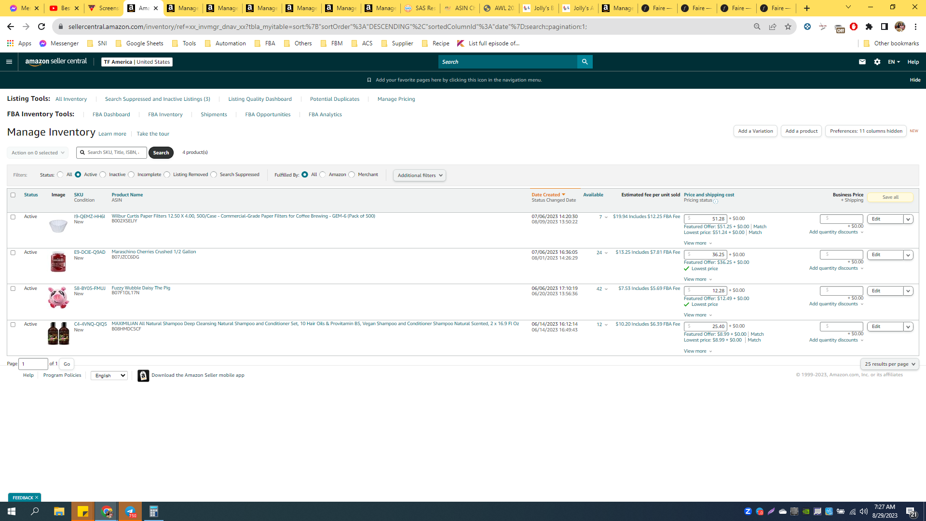Image resolution: width=926 pixels, height=521 pixels.
Task: Expand Edit dropdown arrow for MAXIMILIAN row
Action: click(909, 327)
